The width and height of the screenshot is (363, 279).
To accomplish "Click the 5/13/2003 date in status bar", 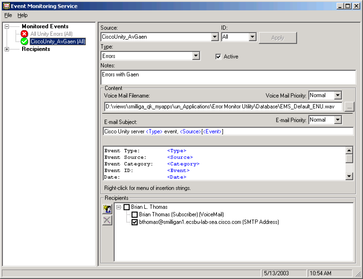I will coord(276,273).
